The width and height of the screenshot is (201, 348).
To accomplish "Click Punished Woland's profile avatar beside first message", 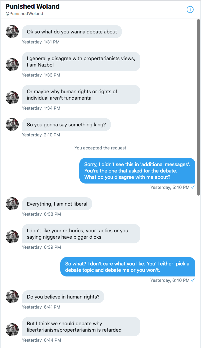I will (x=12, y=31).
